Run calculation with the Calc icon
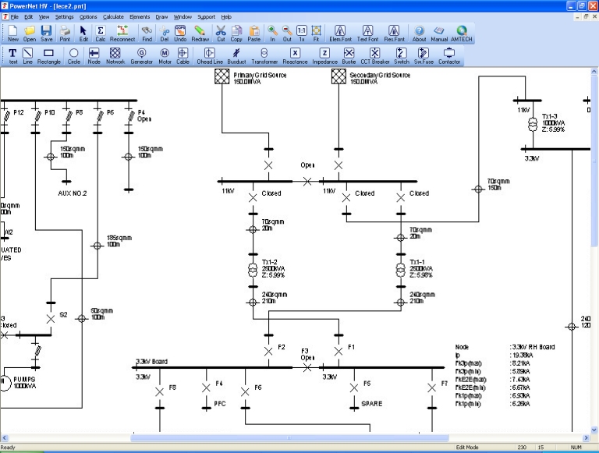Screen dimensions: 599x453 101,34
